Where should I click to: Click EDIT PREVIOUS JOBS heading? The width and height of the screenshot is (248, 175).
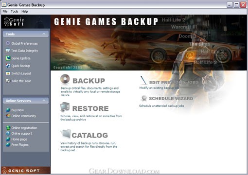(x=174, y=82)
